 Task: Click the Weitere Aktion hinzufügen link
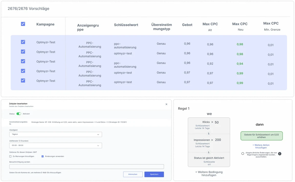pos(261,146)
